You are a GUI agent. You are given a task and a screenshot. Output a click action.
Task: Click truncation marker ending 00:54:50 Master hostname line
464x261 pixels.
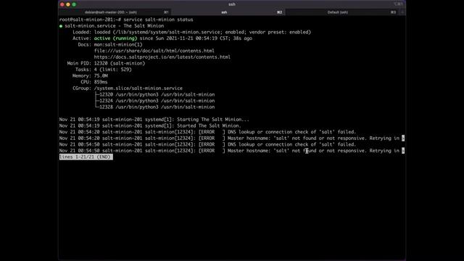pyautogui.click(x=403, y=151)
